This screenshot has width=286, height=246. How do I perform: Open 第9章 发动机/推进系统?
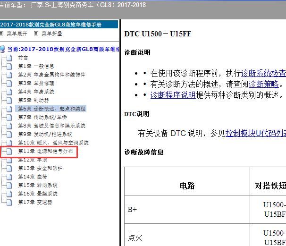tap(45, 134)
